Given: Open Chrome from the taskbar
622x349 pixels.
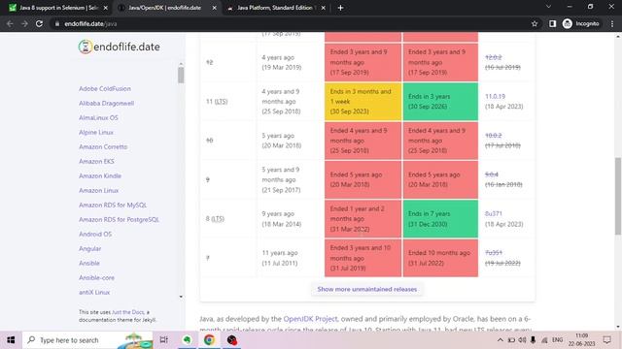Looking at the screenshot, I should (x=209, y=340).
